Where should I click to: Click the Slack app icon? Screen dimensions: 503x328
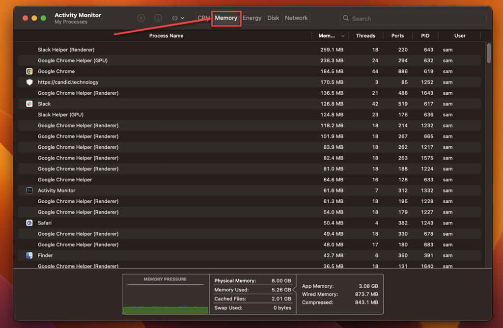tap(29, 104)
